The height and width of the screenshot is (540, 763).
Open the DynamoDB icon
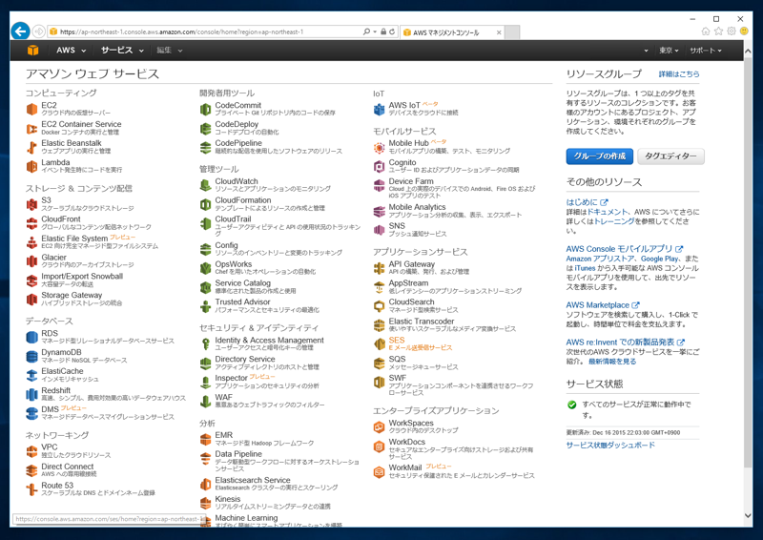click(31, 357)
